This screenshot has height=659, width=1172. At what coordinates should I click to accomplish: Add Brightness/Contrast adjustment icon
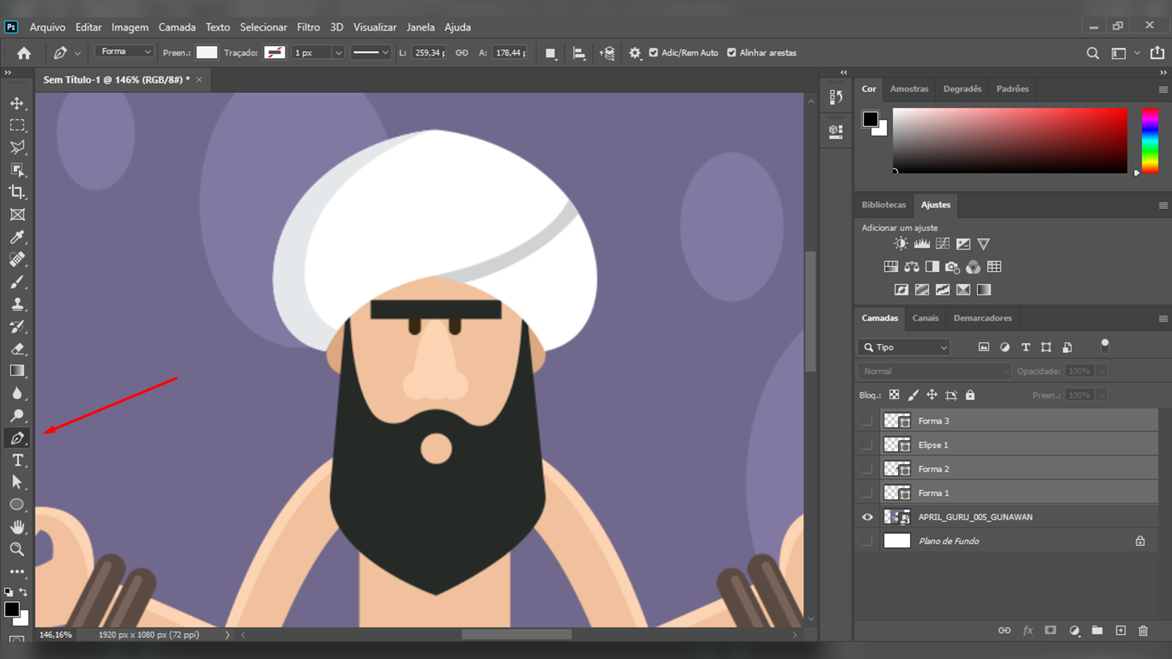[900, 244]
